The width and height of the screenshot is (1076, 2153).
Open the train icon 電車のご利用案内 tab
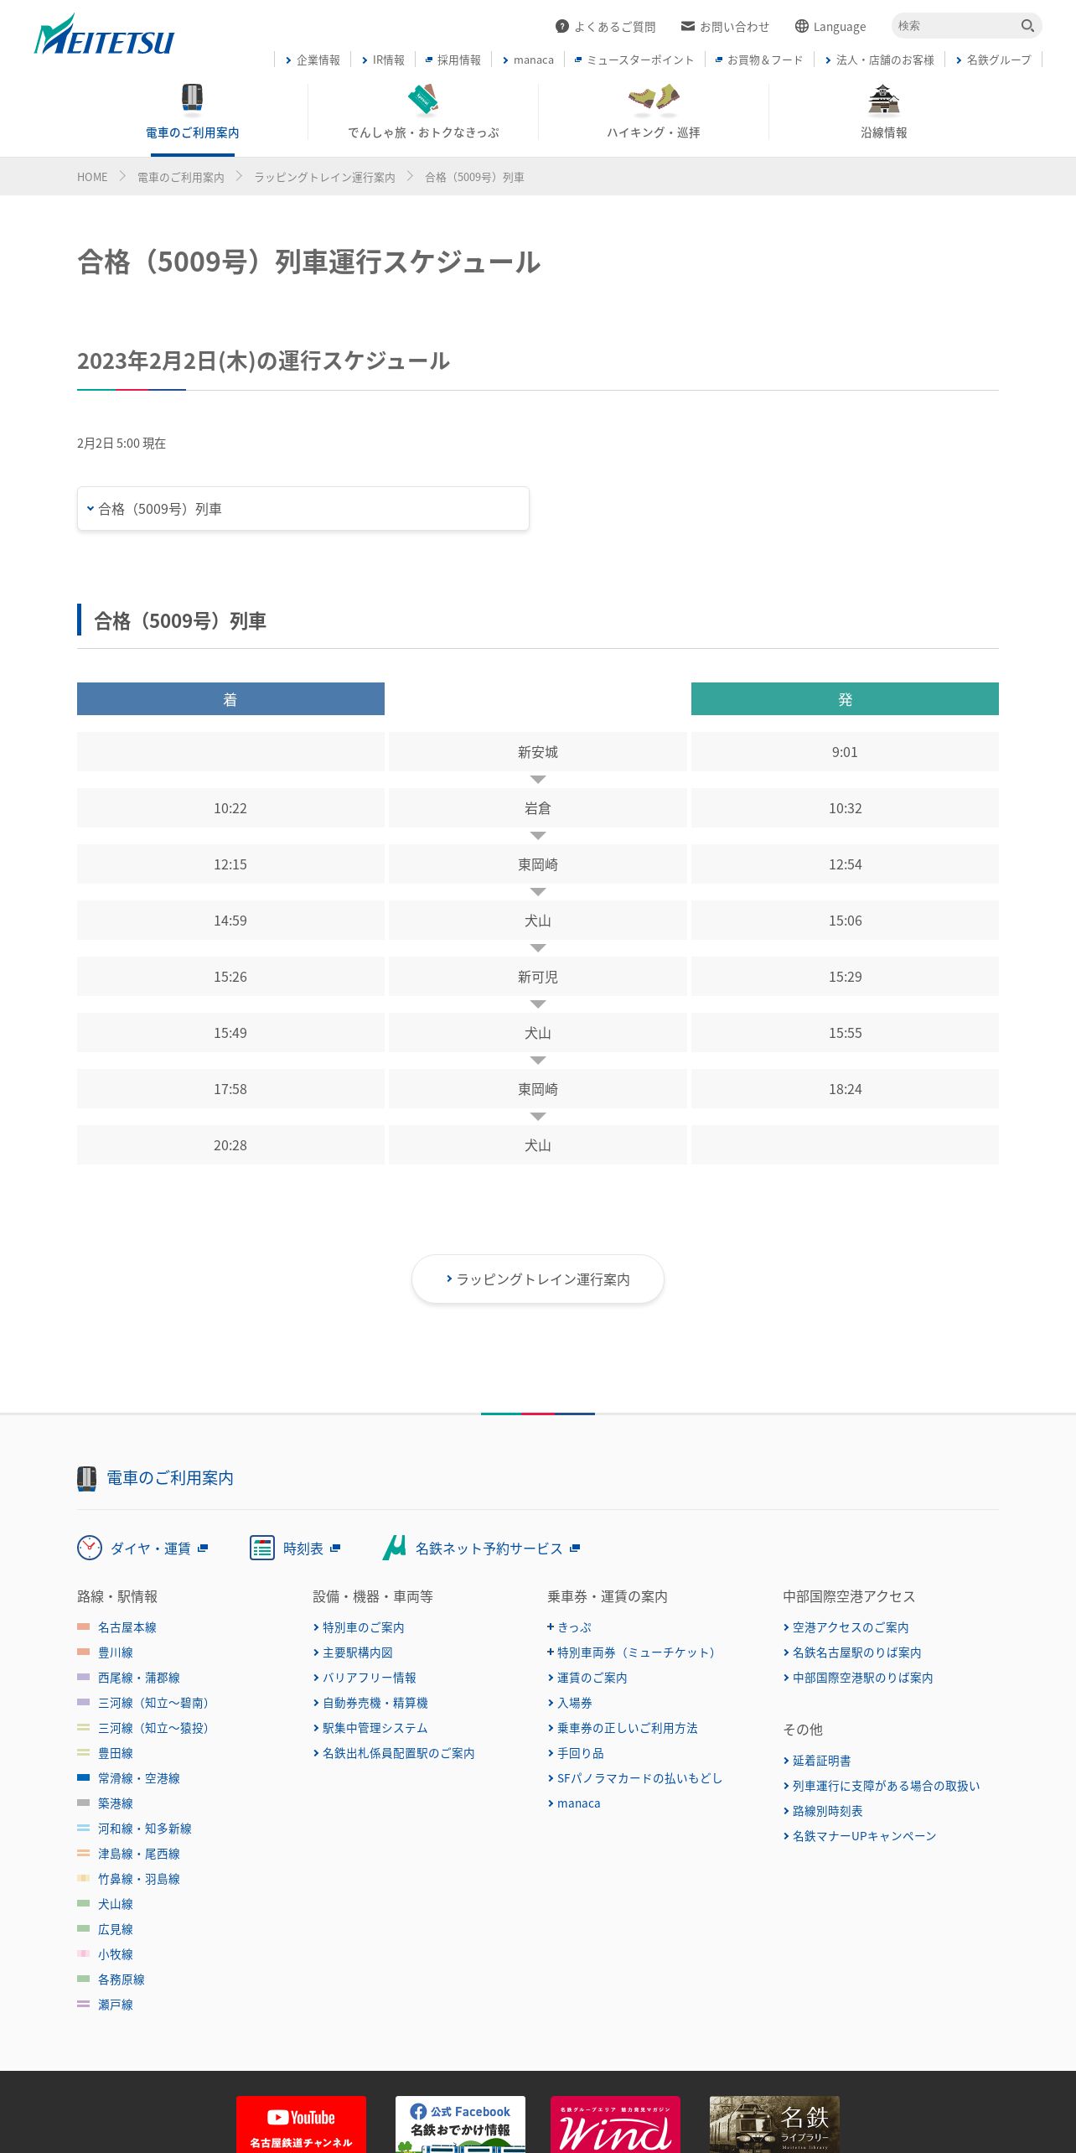click(193, 112)
